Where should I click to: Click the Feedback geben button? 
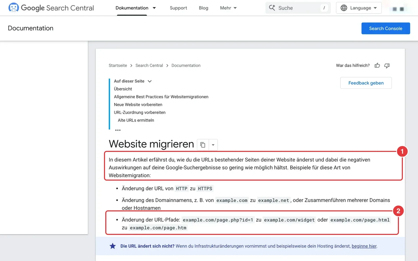click(366, 83)
